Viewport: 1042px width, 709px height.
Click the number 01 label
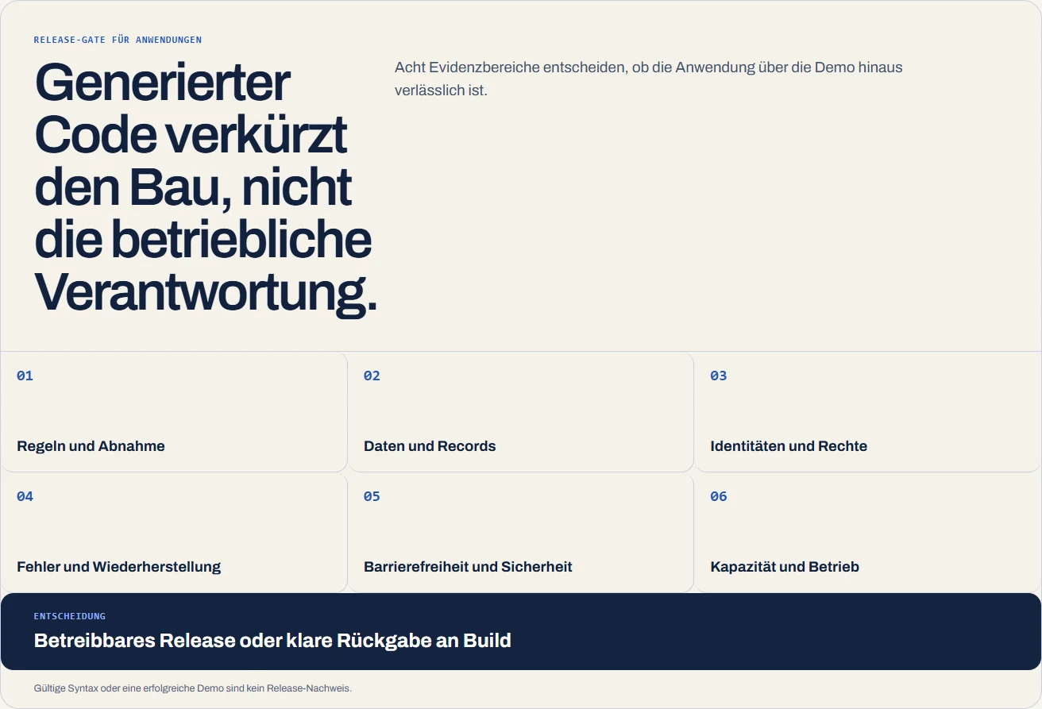[x=25, y=376]
